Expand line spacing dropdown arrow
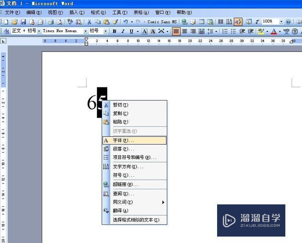 coord(216,31)
